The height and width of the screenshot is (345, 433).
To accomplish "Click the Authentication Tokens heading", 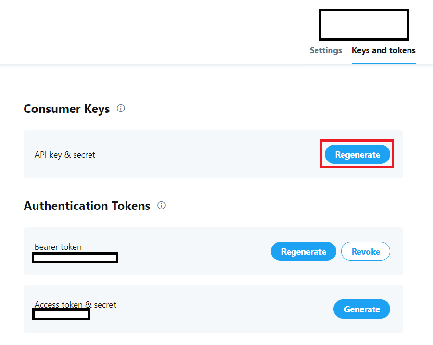I will (87, 206).
